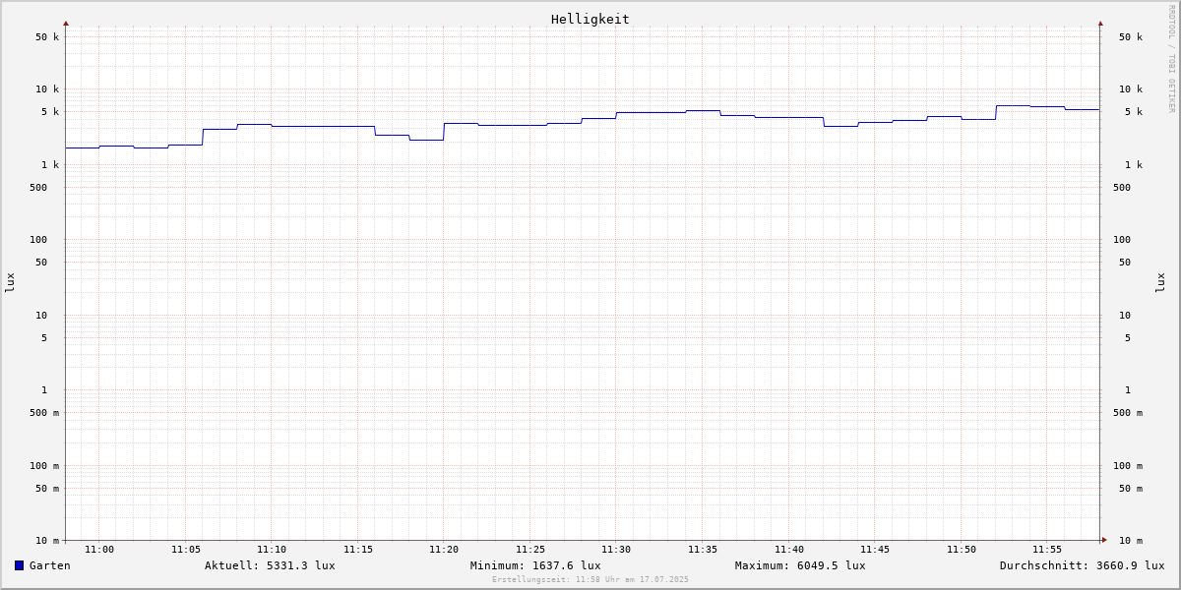Click the red arrow at the x-axis end
Screen dimensions: 1181x590
tap(1104, 540)
